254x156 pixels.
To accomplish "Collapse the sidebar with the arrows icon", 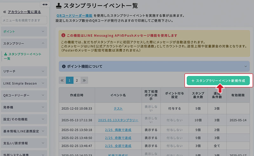I will (45, 4).
